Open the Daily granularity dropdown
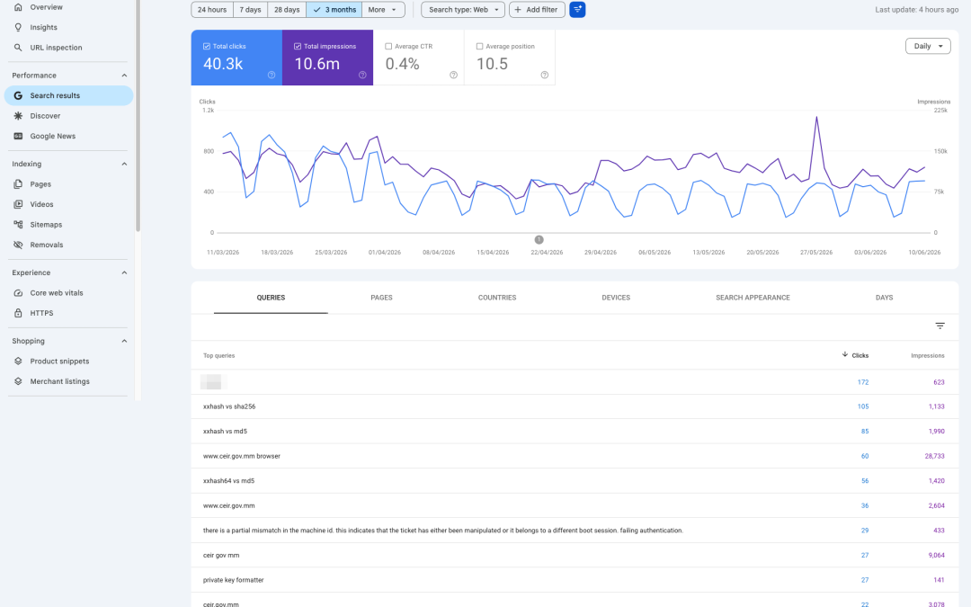Screen dimensions: 971x607 pos(928,46)
